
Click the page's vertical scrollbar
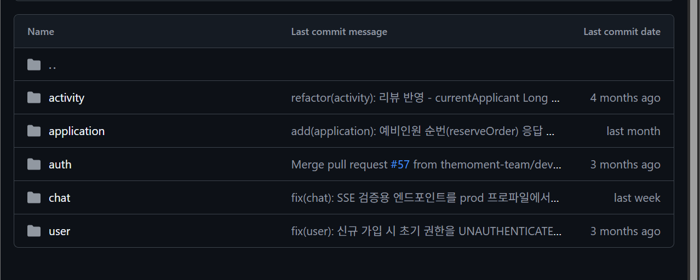(695, 140)
